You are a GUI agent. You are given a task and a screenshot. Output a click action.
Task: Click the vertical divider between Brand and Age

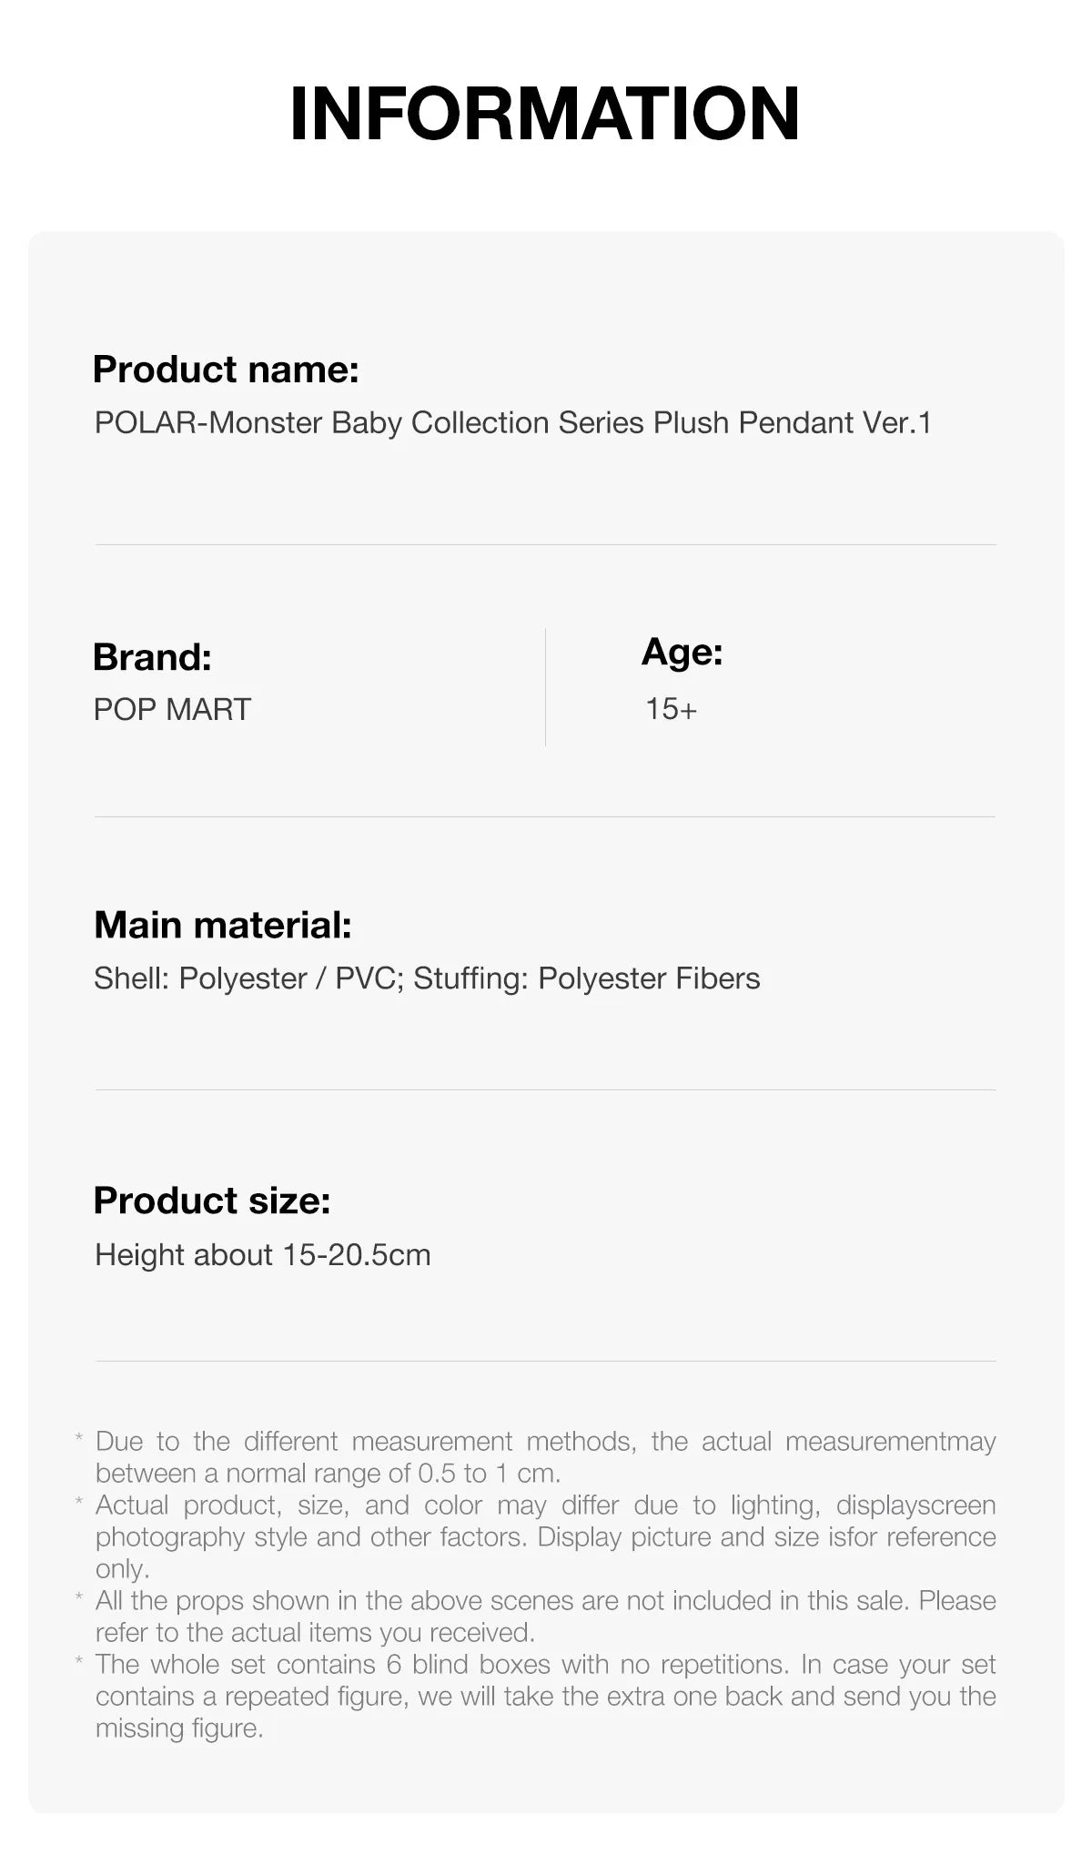point(545,687)
